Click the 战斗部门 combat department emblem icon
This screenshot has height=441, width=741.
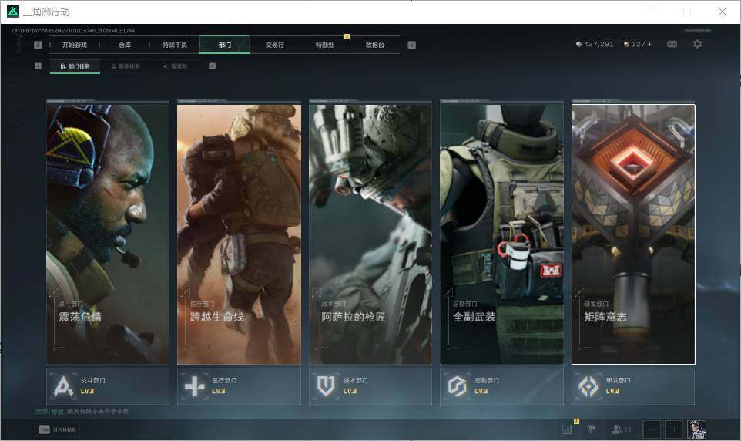(64, 385)
